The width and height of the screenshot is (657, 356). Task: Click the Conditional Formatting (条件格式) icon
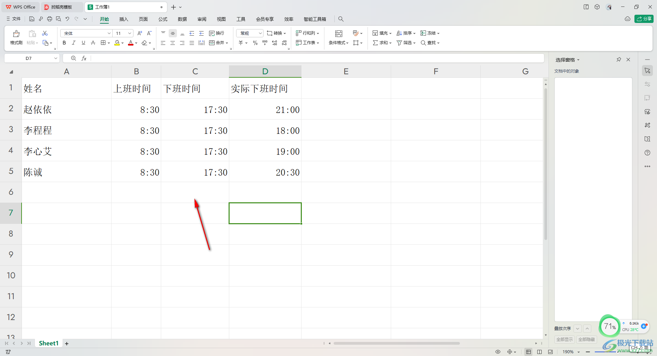[x=339, y=34]
